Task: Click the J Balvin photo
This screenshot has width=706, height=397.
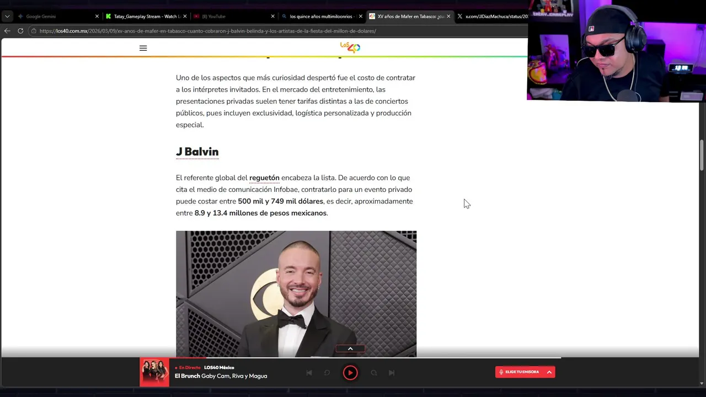Action: pyautogui.click(x=296, y=294)
